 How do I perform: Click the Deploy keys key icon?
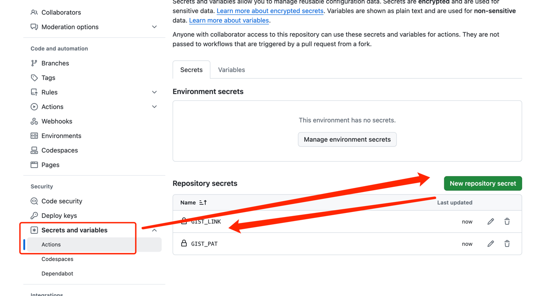[34, 216]
